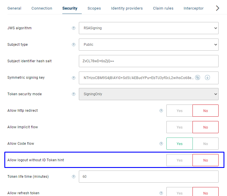The width and height of the screenshot is (227, 196).
Task: Switch to Claim rules tab
Action: 163,8
